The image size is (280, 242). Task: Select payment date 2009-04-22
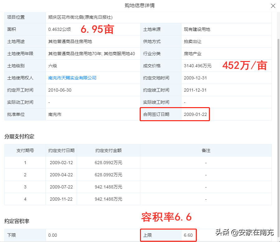(61, 175)
